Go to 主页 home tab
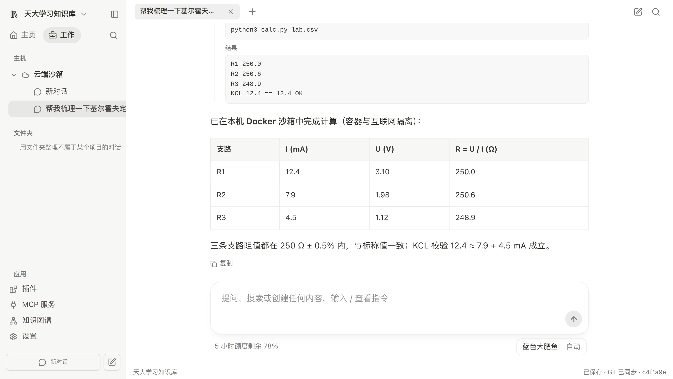Image resolution: width=673 pixels, height=379 pixels. click(x=23, y=35)
